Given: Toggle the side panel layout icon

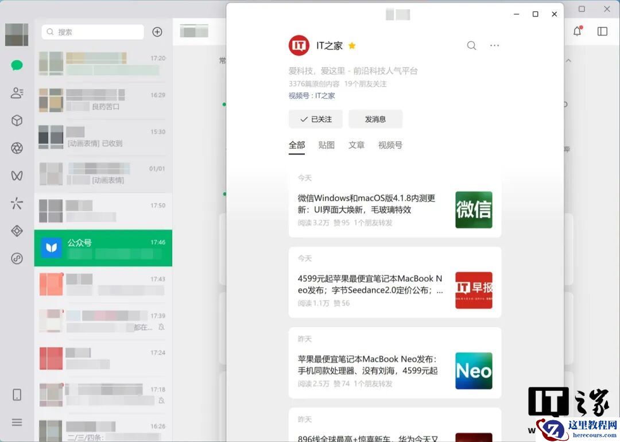Looking at the screenshot, I should click(602, 31).
